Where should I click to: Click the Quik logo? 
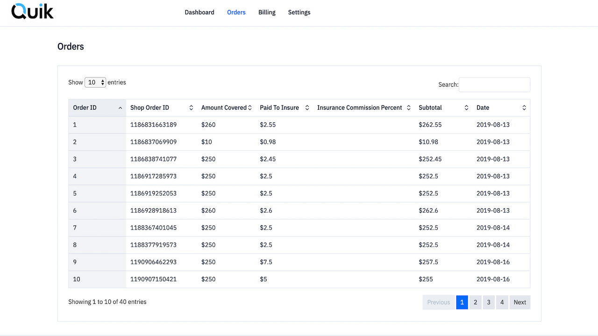click(32, 11)
